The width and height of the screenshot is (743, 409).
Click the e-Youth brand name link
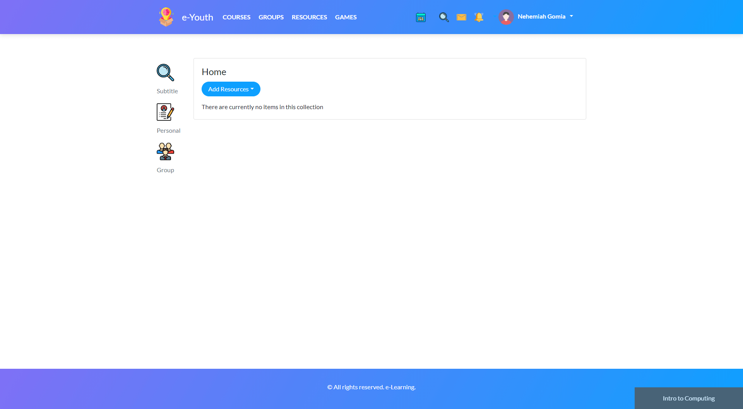[197, 17]
